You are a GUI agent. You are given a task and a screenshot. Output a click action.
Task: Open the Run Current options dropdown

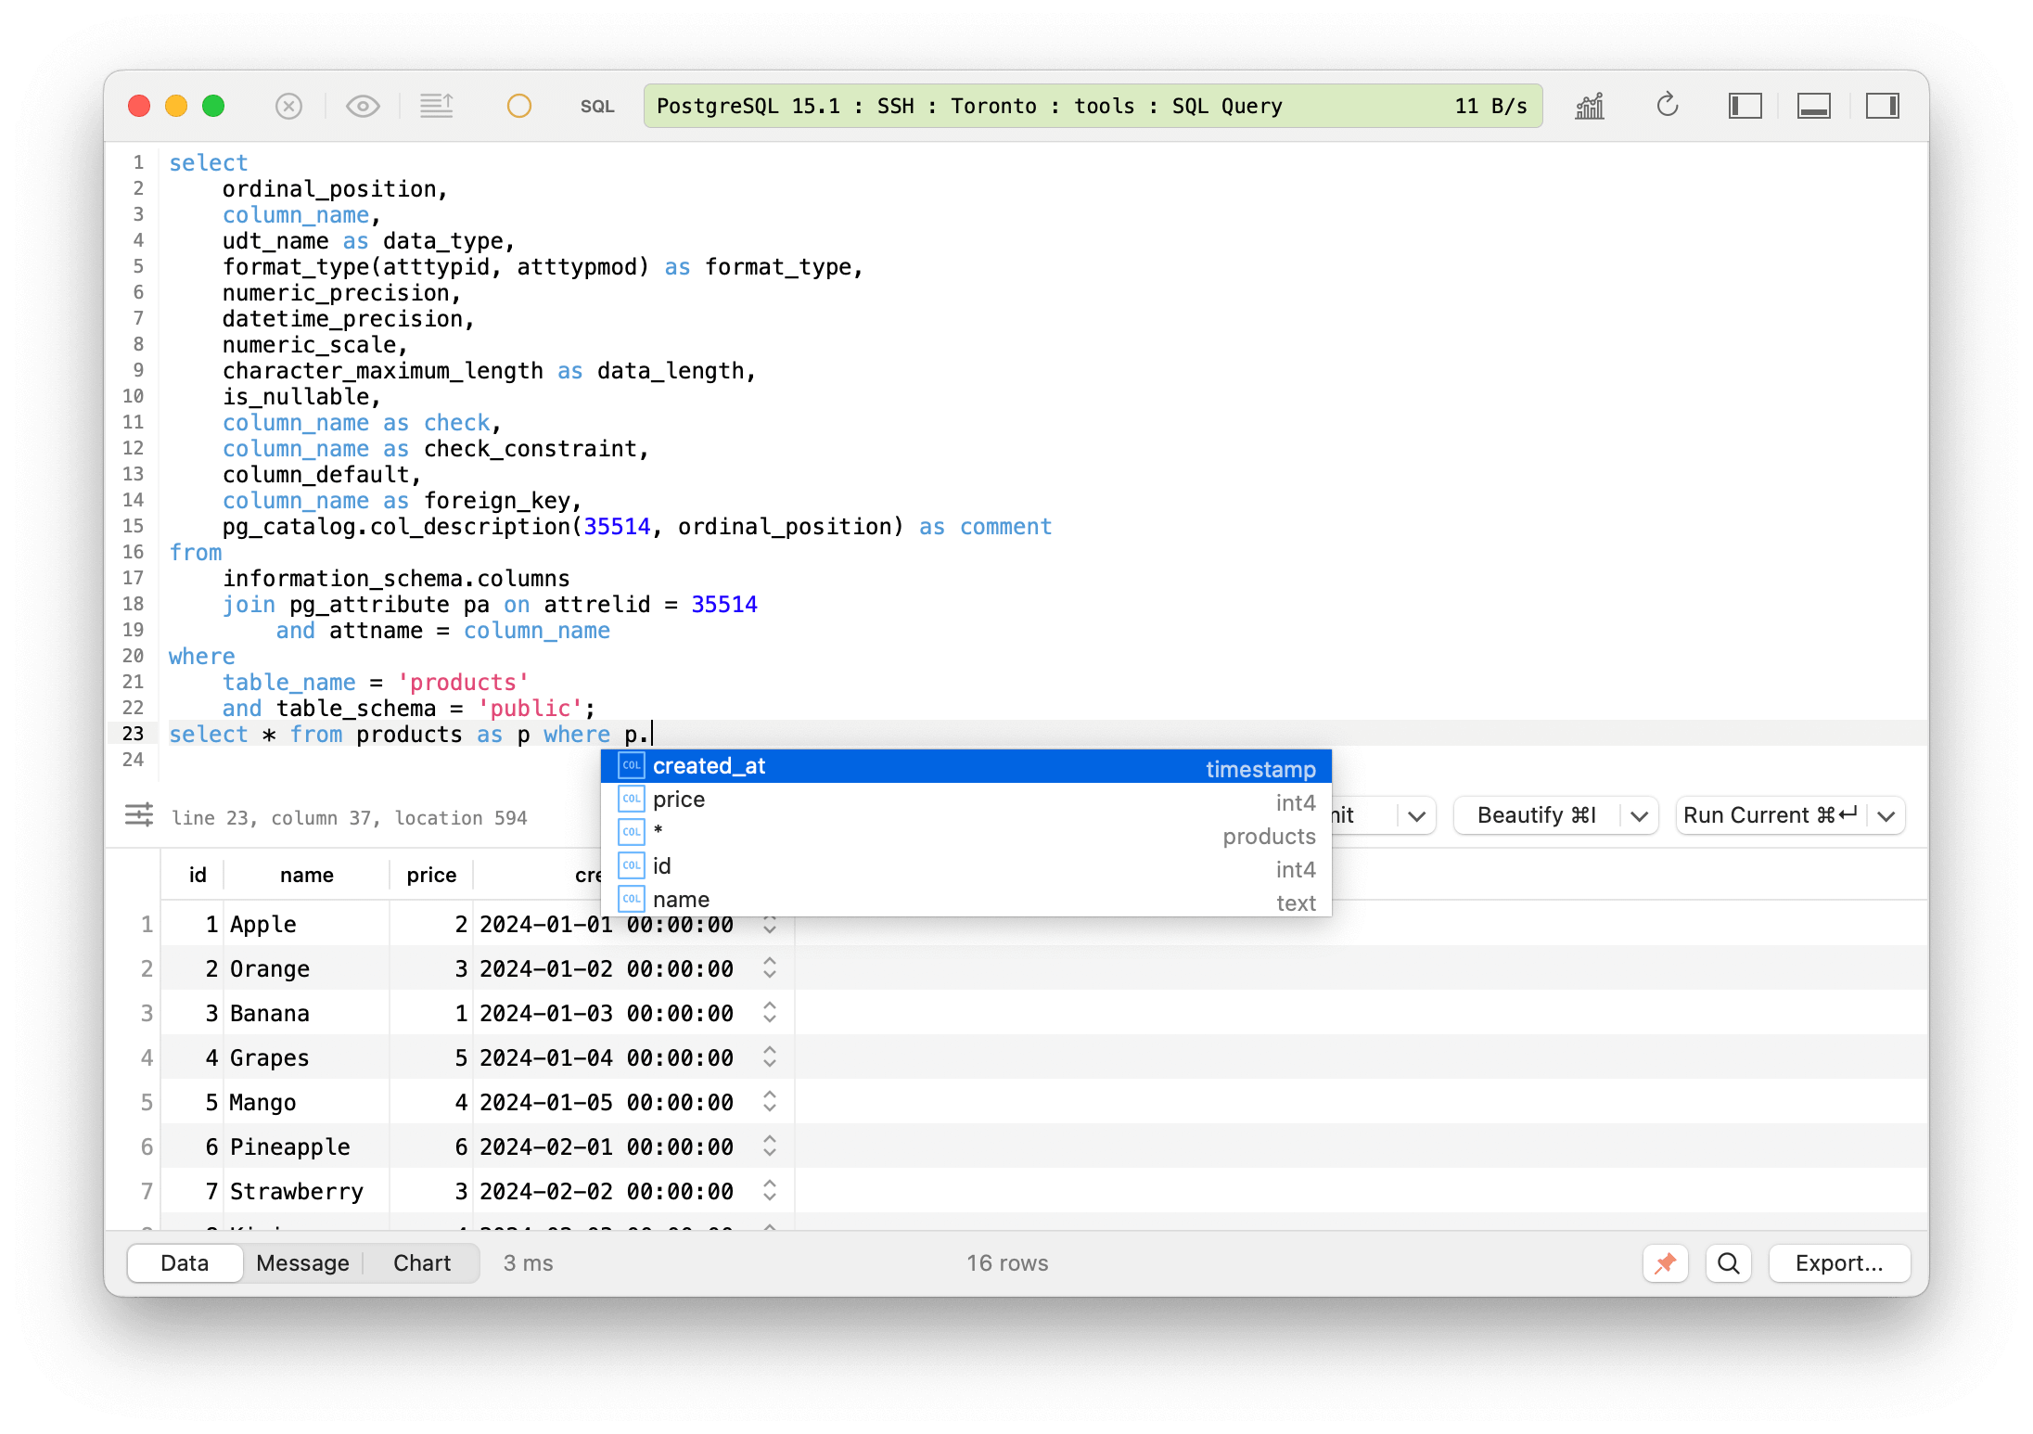pyautogui.click(x=1886, y=815)
